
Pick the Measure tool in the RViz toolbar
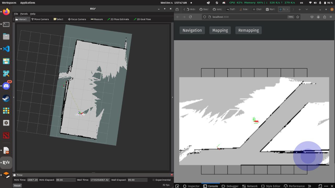pos(97,19)
